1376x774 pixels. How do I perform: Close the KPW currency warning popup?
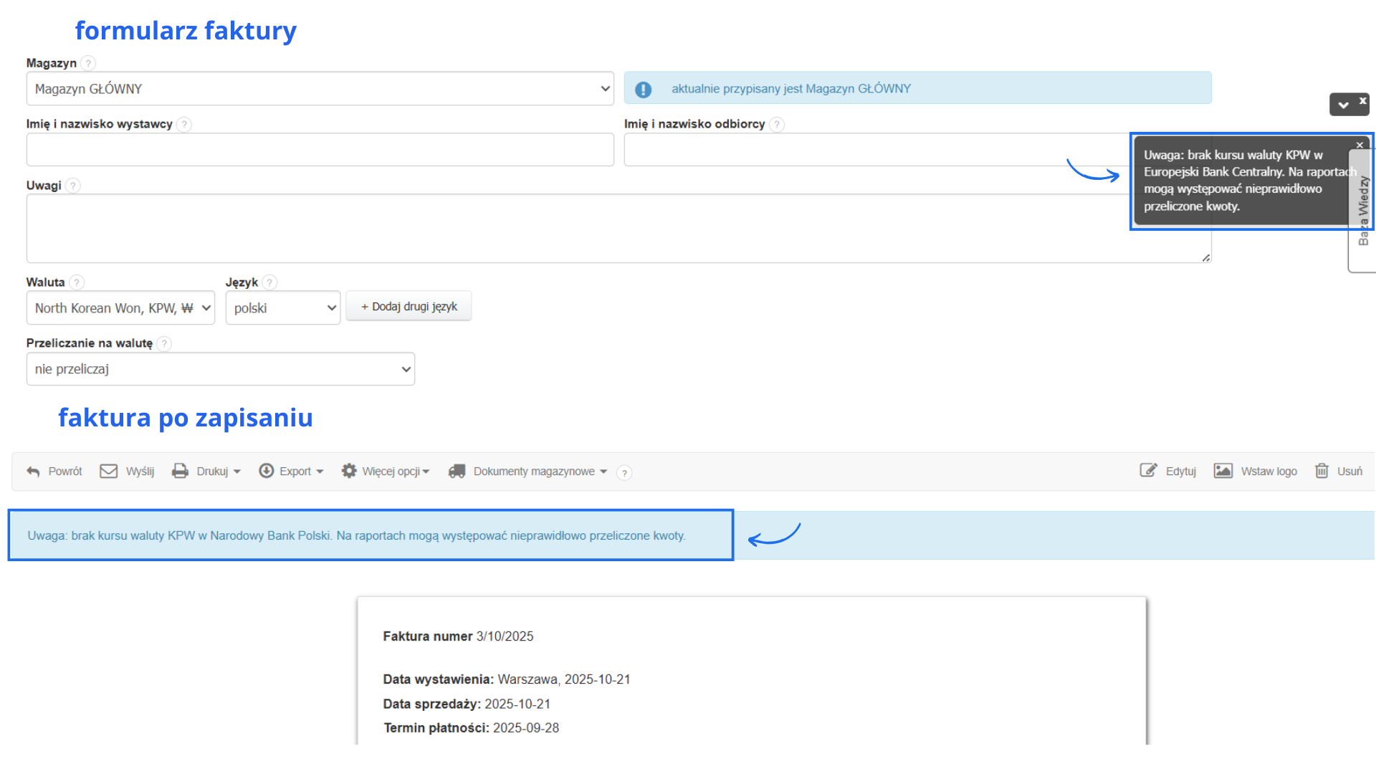click(1360, 145)
